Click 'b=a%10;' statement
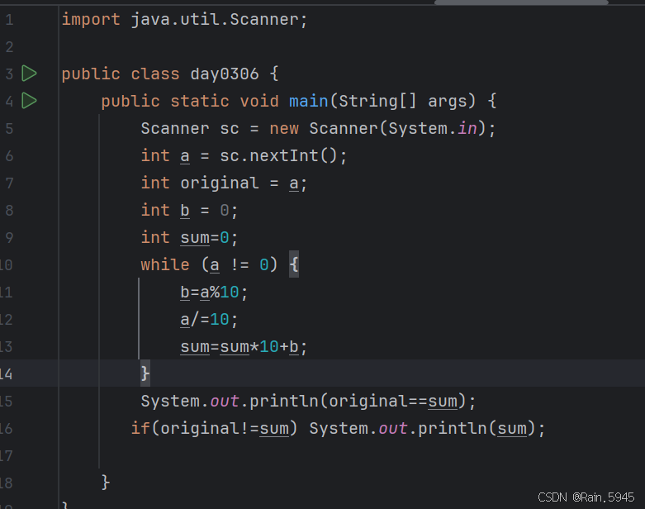 pyautogui.click(x=214, y=293)
